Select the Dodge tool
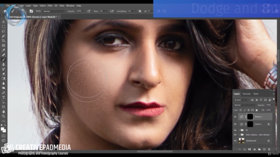The height and width of the screenshot is (157, 280). (3, 88)
